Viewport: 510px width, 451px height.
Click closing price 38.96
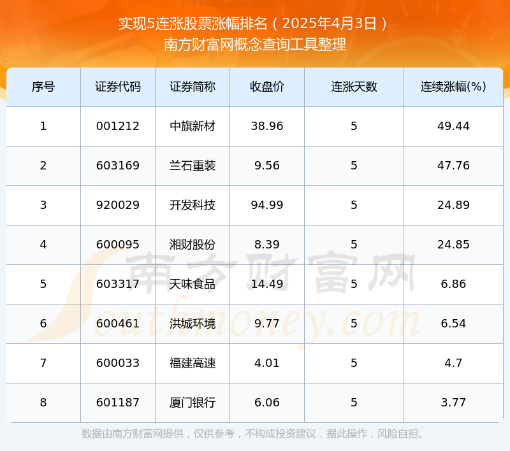pos(267,126)
